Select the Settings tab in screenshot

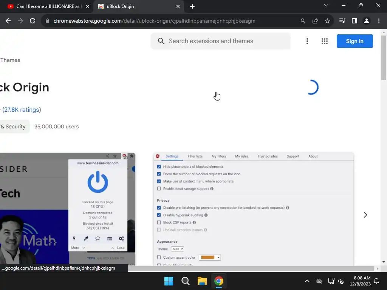click(x=172, y=156)
